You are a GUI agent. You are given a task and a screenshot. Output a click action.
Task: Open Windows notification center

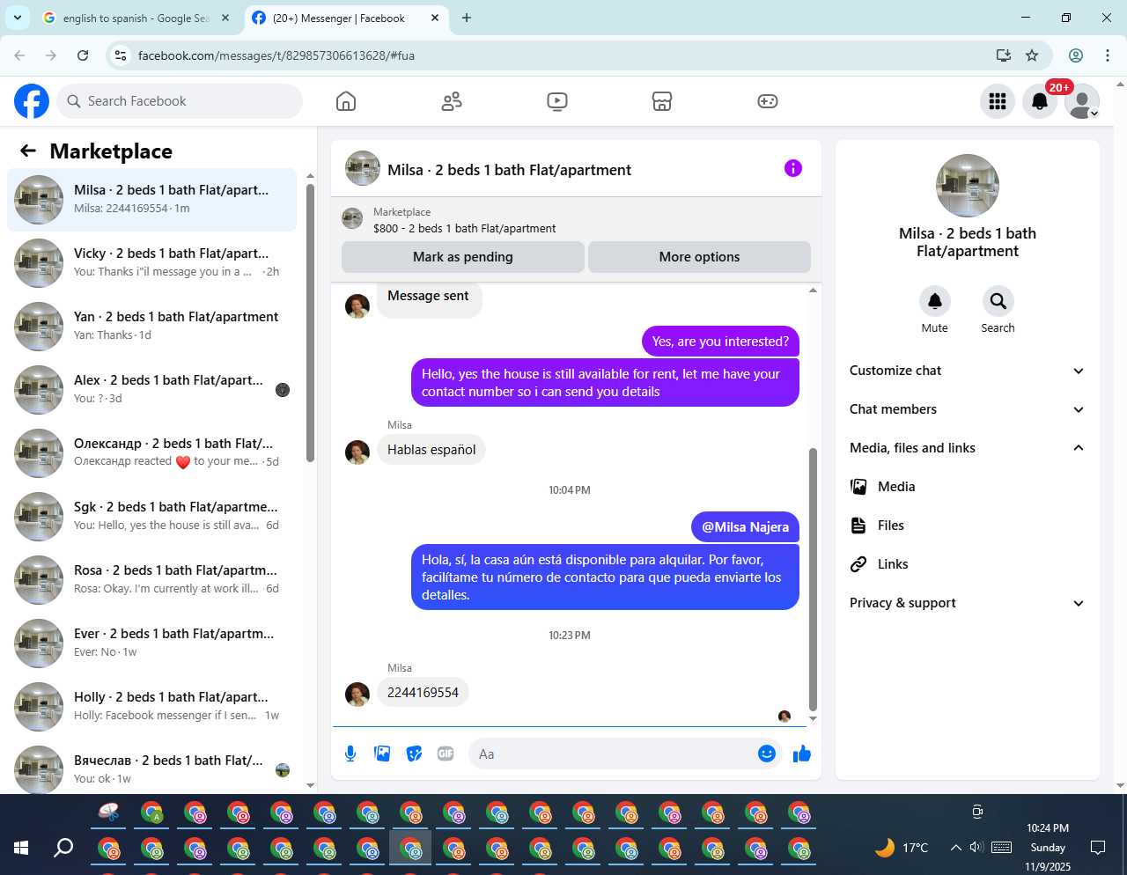point(1098,848)
